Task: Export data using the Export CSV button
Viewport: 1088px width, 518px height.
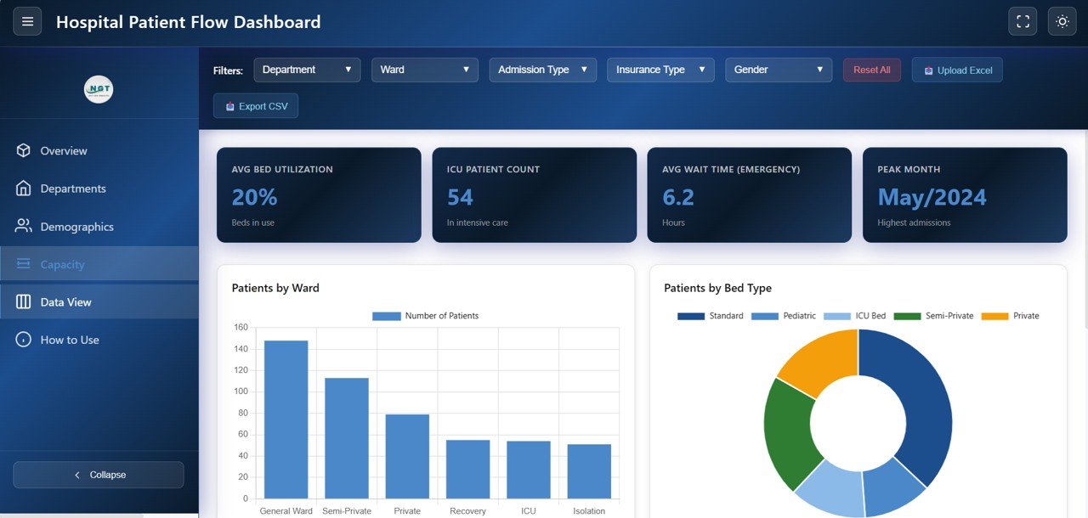Action: [x=255, y=106]
